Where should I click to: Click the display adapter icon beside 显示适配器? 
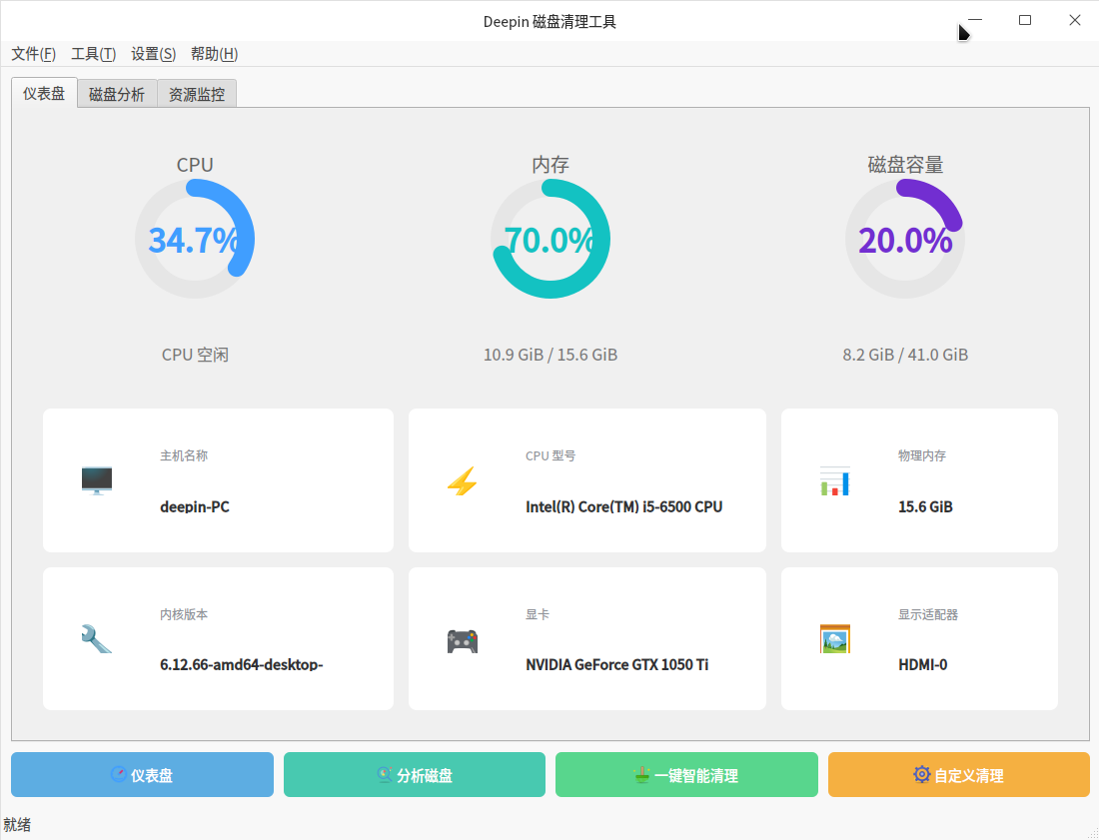click(x=834, y=638)
